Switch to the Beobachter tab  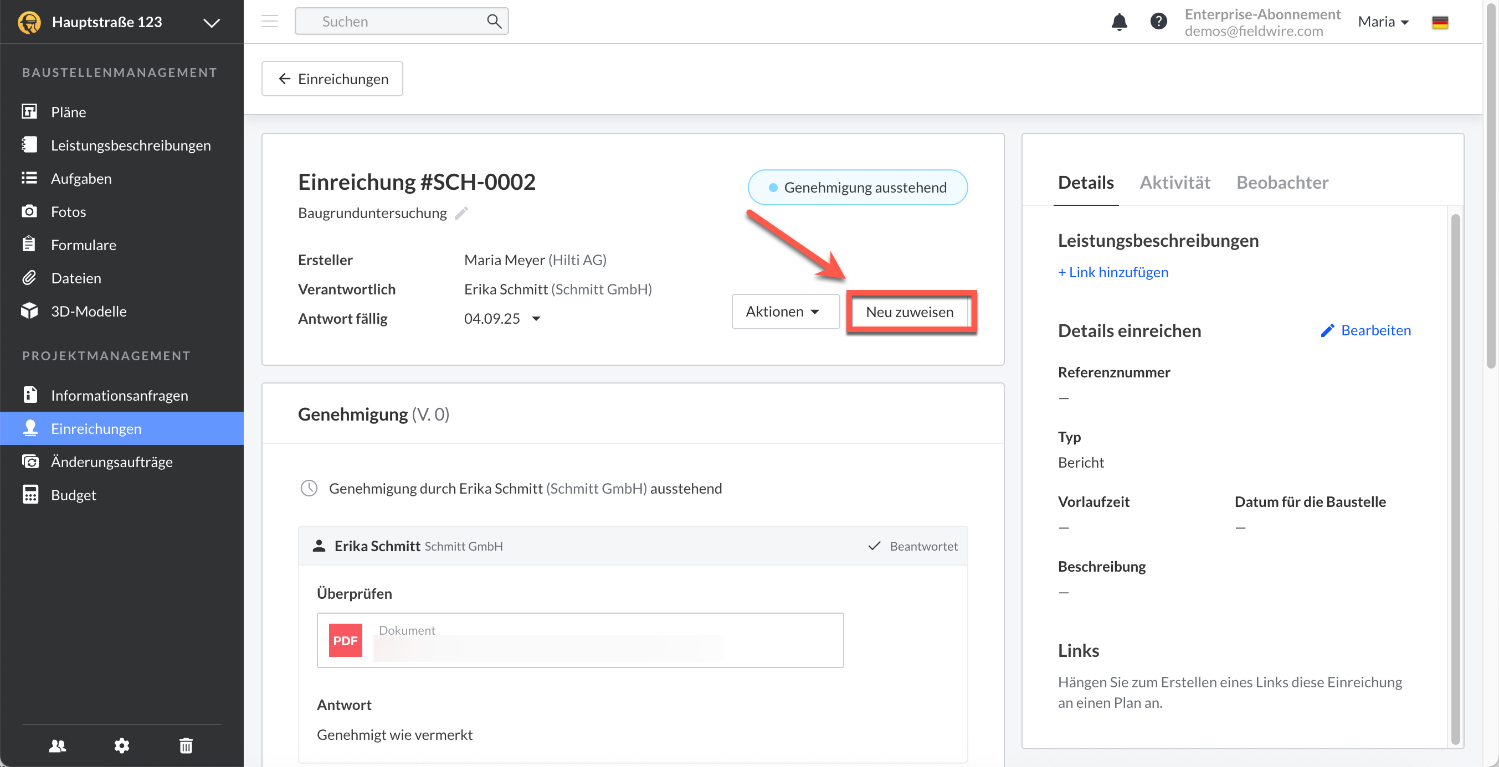(1282, 183)
